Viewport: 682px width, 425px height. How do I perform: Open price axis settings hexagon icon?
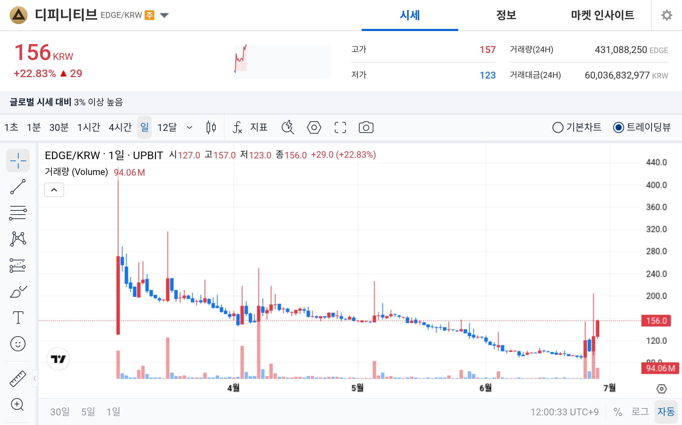click(661, 389)
